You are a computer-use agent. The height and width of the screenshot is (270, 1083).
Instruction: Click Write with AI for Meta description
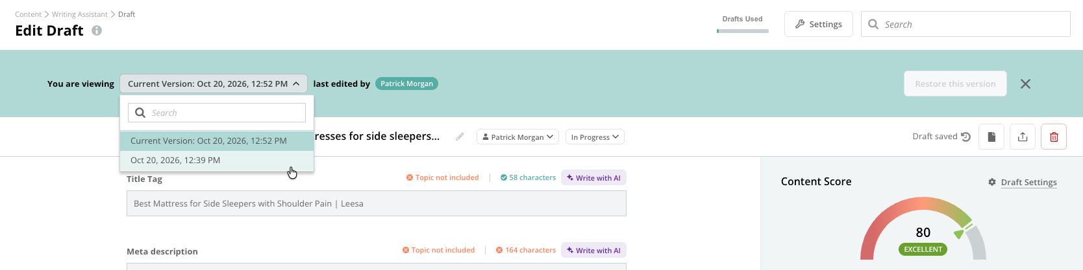point(593,250)
